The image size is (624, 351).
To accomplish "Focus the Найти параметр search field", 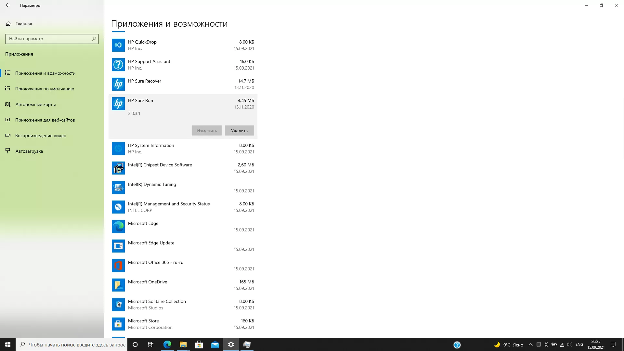I will tap(52, 39).
